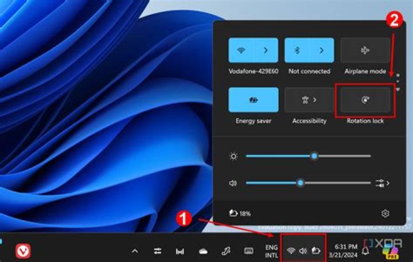Toggle the Bluetooth quick setting tile

[x=297, y=50]
